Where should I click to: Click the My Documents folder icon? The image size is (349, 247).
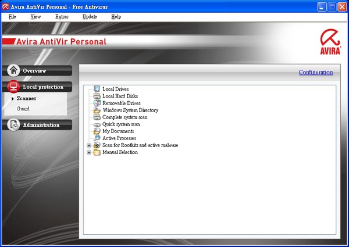pos(97,131)
